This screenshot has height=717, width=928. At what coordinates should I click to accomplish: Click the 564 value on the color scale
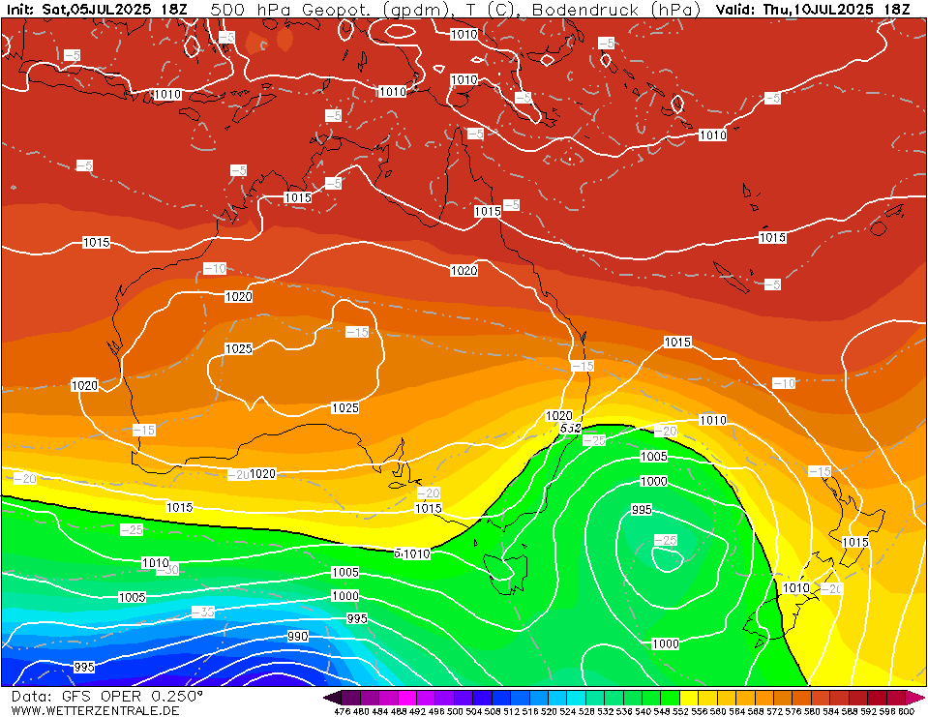pos(736,711)
